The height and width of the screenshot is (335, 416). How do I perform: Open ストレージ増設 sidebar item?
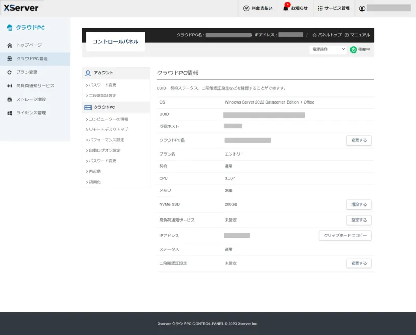click(35, 99)
